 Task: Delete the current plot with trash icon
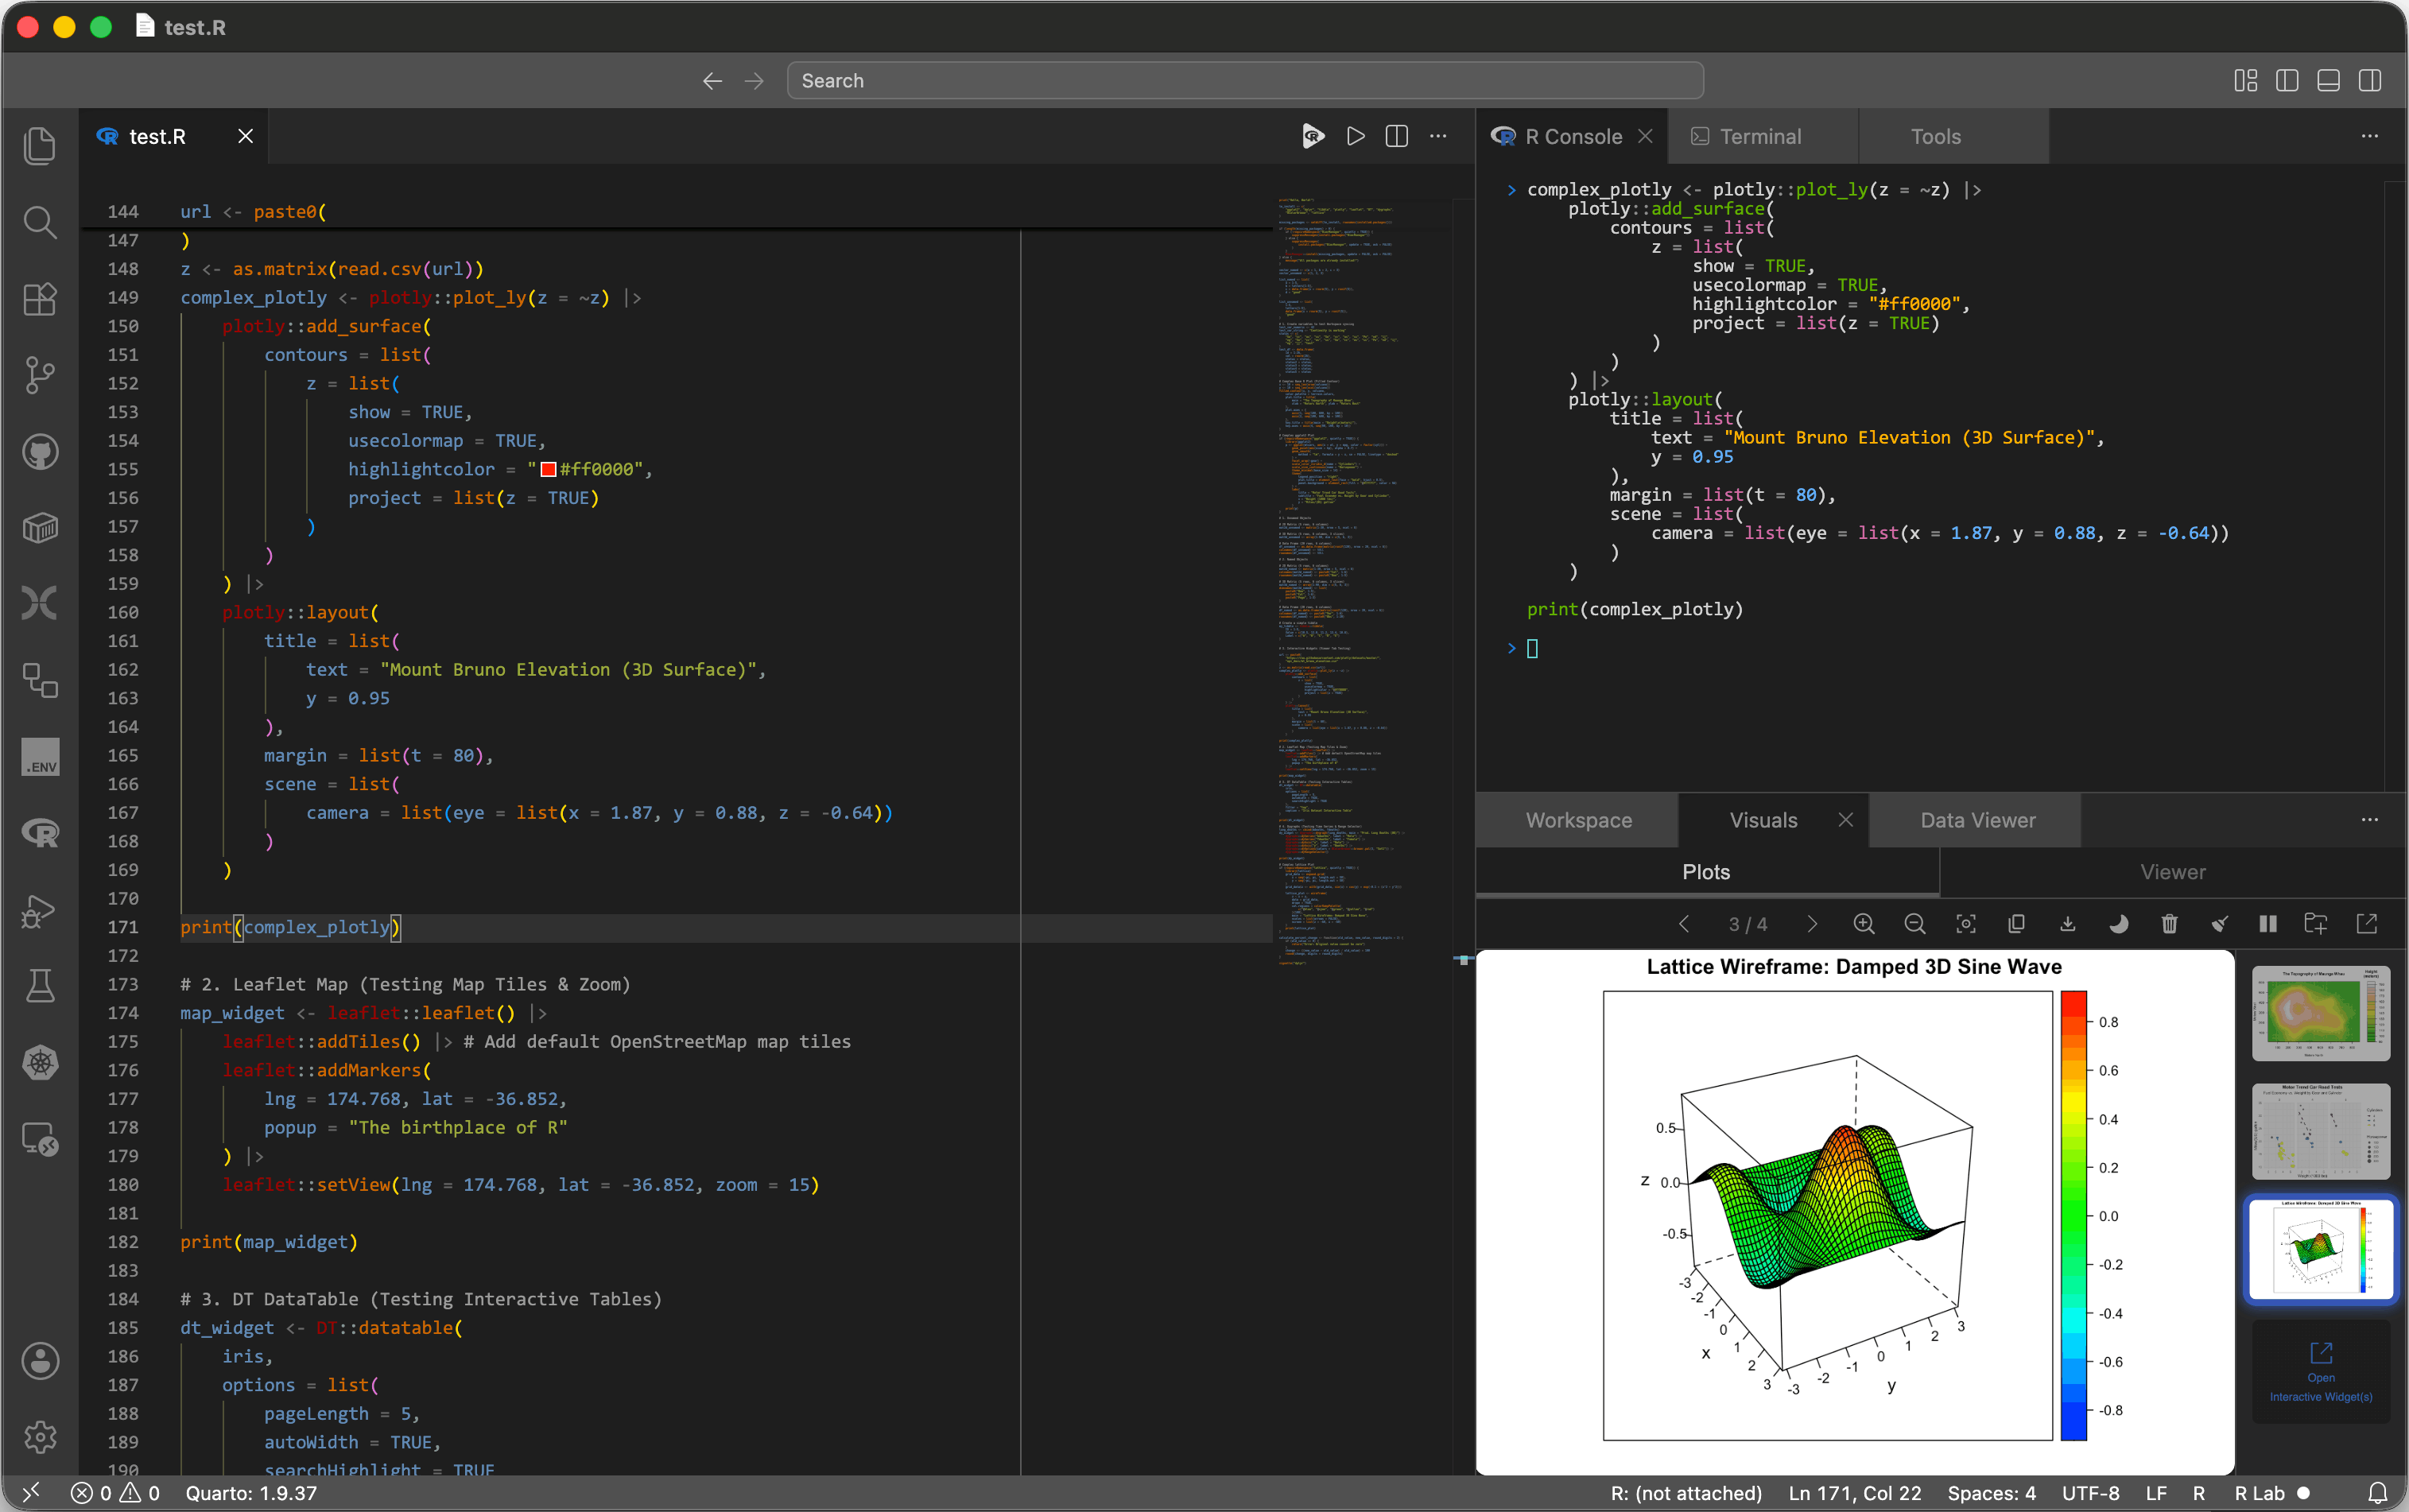click(x=2169, y=924)
